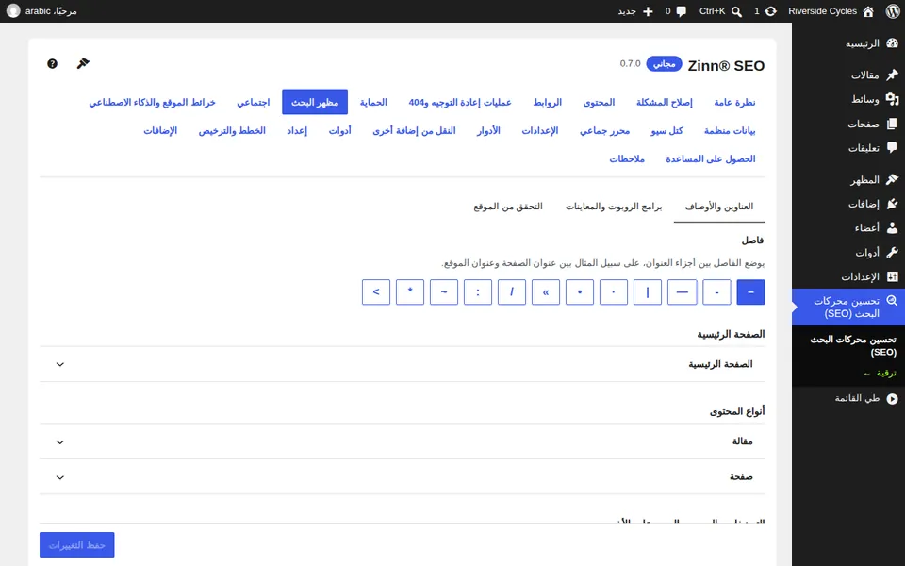
Task: Open بيانات منظمة tab
Action: tap(730, 130)
